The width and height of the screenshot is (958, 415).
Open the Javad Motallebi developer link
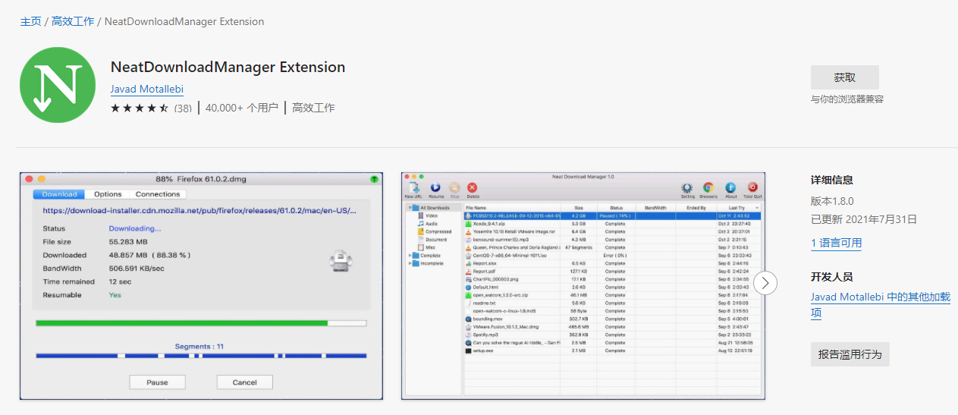147,89
